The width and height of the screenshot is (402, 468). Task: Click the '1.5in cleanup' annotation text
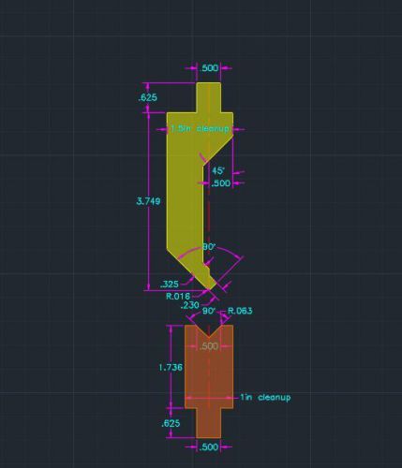(201, 128)
